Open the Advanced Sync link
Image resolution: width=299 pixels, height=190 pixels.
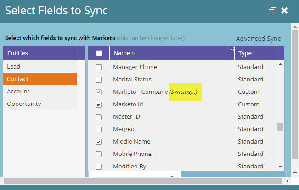coord(258,39)
